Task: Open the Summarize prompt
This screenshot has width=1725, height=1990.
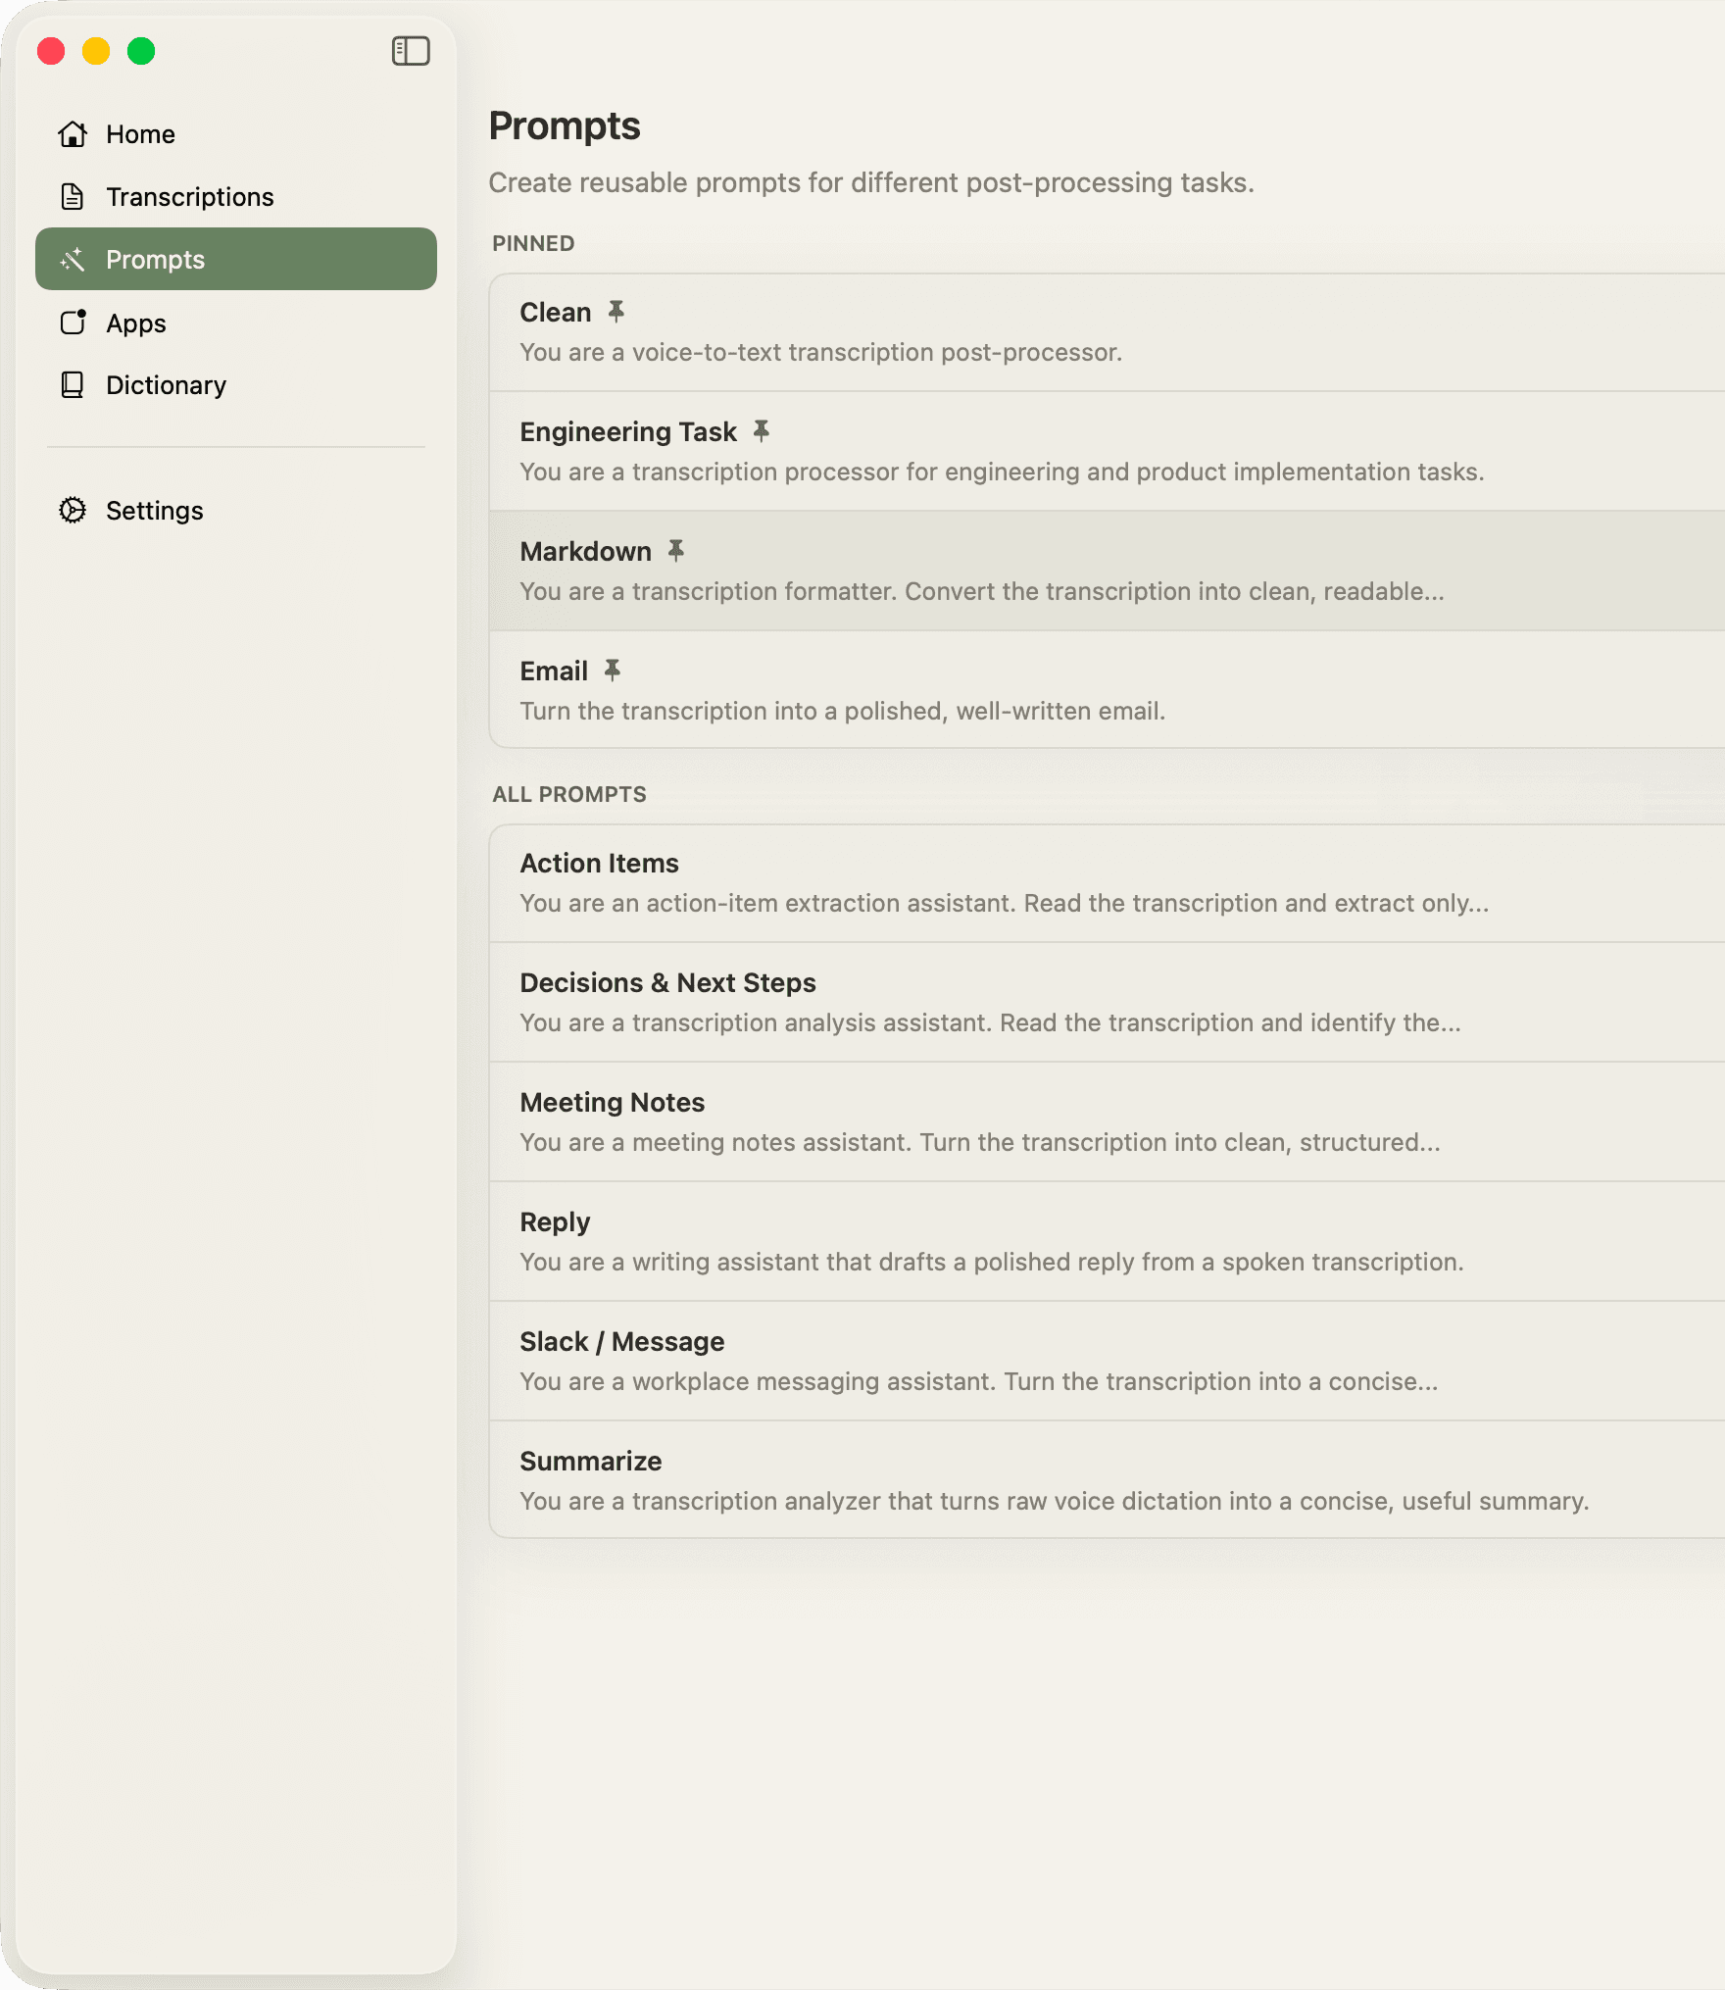Action: tap(1078, 1480)
